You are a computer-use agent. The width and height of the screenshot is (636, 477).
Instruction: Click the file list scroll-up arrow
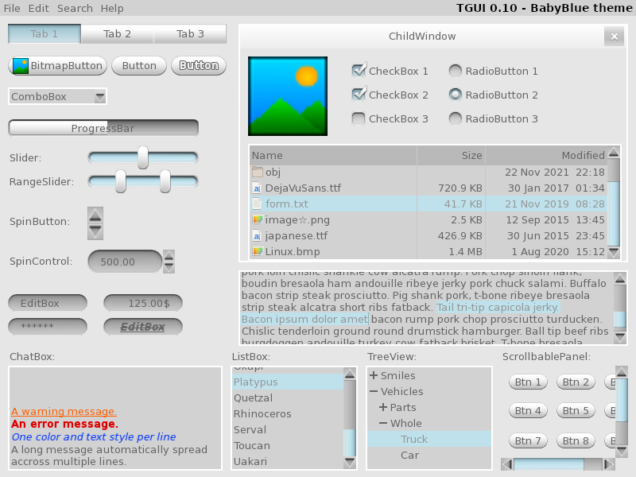(613, 156)
